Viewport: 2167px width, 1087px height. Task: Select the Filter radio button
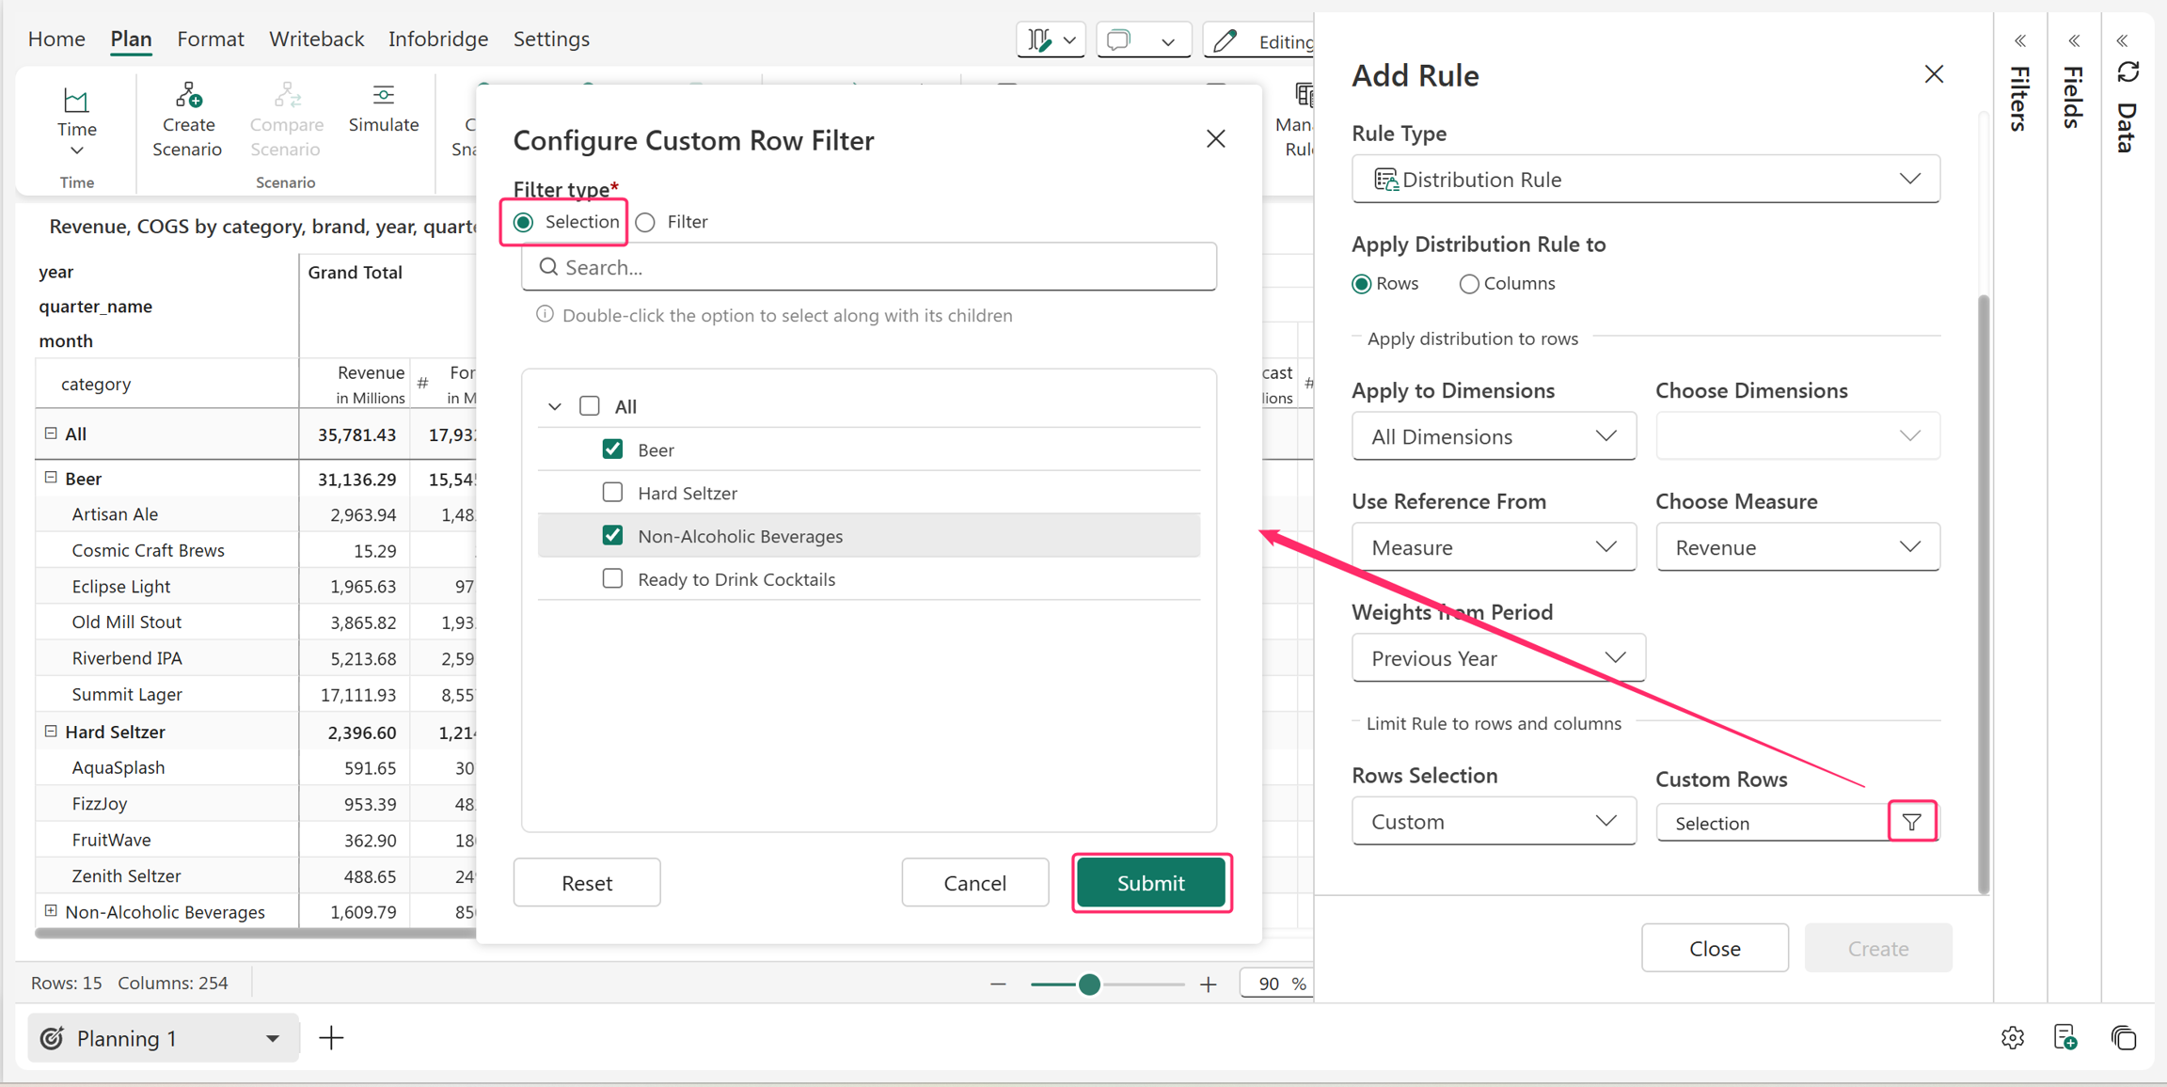point(645,223)
